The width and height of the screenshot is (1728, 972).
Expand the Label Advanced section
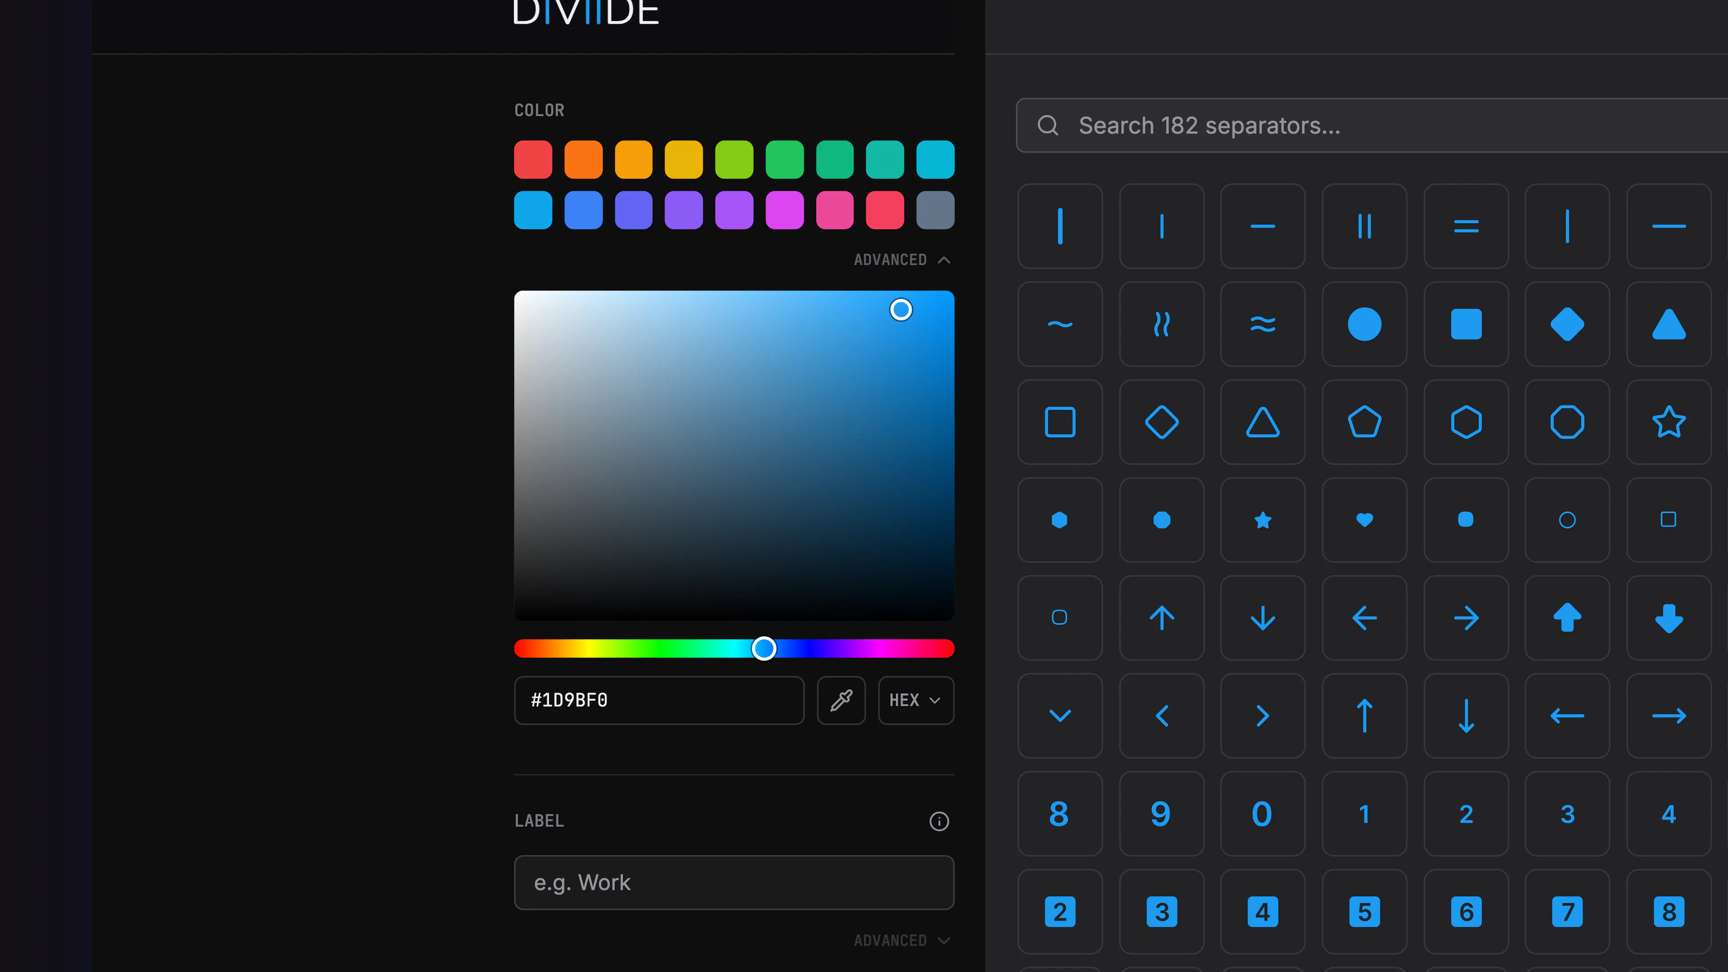tap(901, 940)
